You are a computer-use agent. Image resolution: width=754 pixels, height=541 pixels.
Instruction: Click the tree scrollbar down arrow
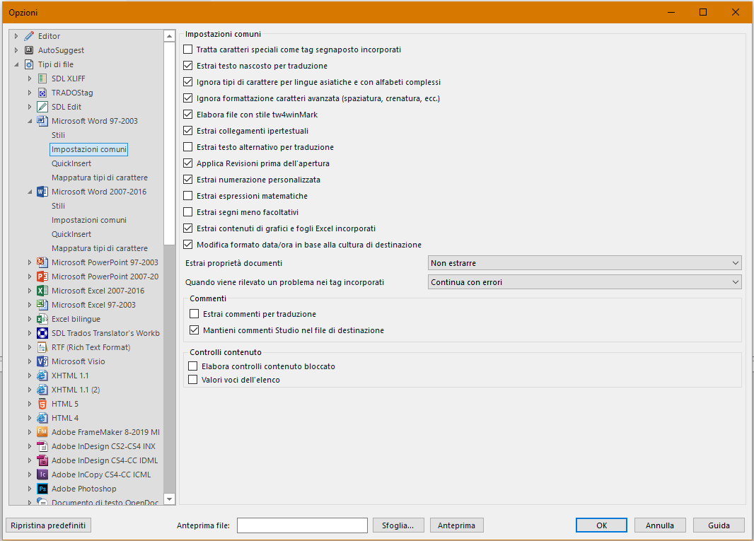169,499
